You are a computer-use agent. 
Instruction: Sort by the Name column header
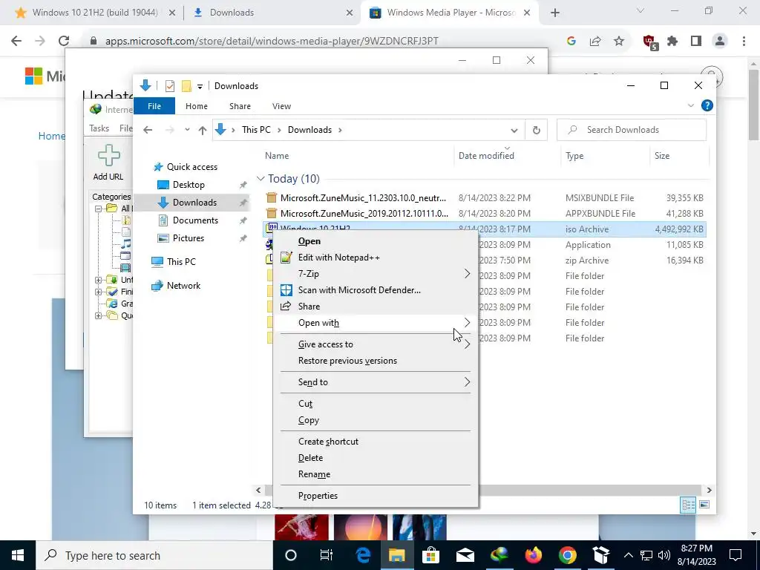pos(277,156)
